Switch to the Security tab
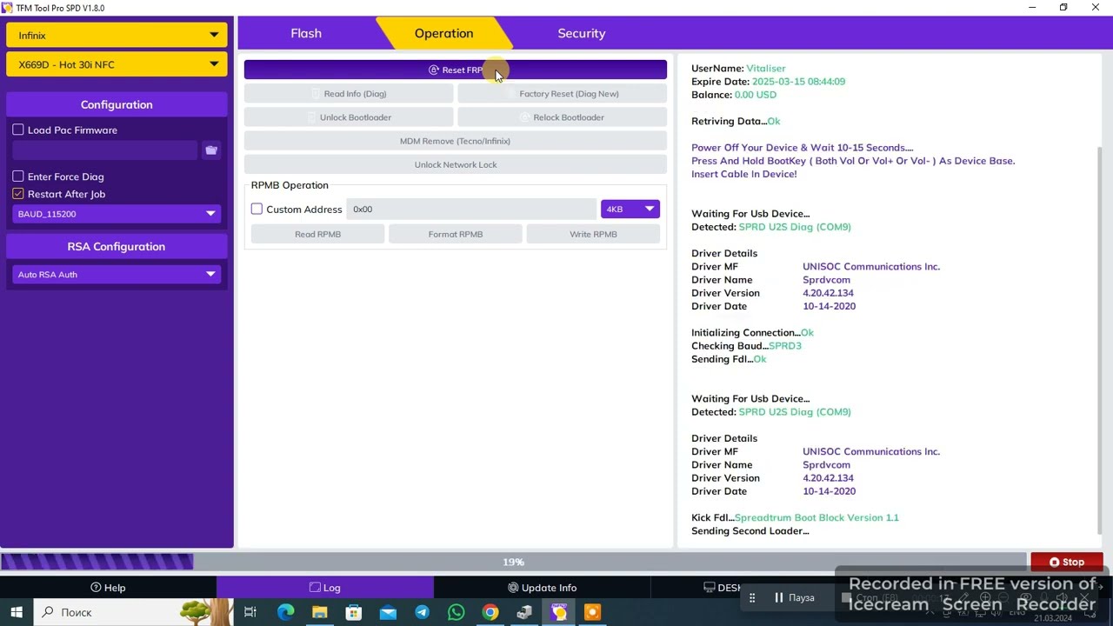The image size is (1113, 626). (581, 33)
